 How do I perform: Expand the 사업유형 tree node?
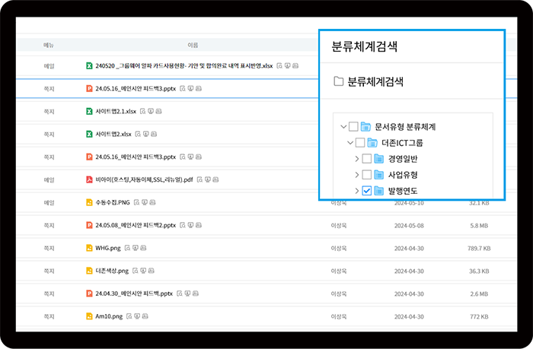[357, 175]
